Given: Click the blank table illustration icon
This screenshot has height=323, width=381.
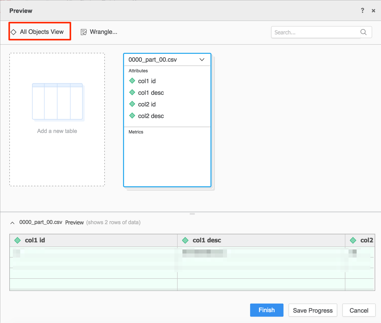Looking at the screenshot, I should point(58,102).
